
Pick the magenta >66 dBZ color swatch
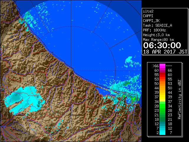(x=162, y=66)
